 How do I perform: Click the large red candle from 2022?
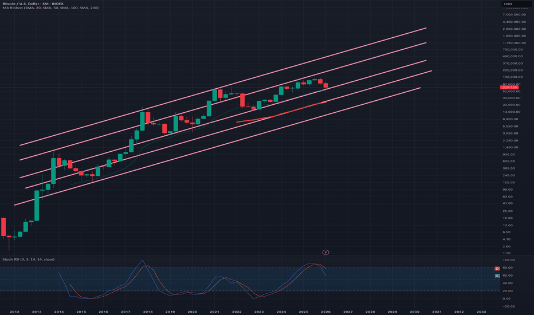[242, 100]
